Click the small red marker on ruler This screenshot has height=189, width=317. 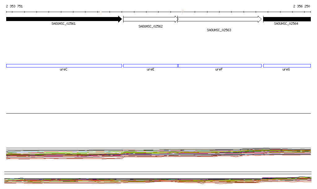pos(183,12)
